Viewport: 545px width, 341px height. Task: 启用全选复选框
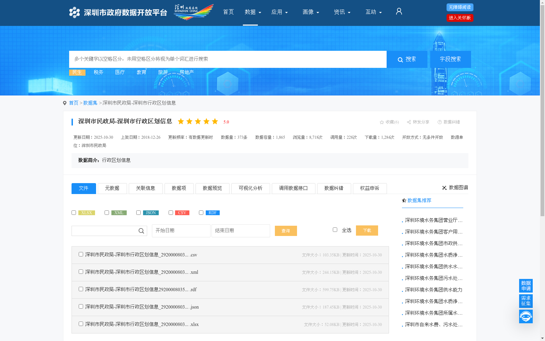pyautogui.click(x=335, y=230)
